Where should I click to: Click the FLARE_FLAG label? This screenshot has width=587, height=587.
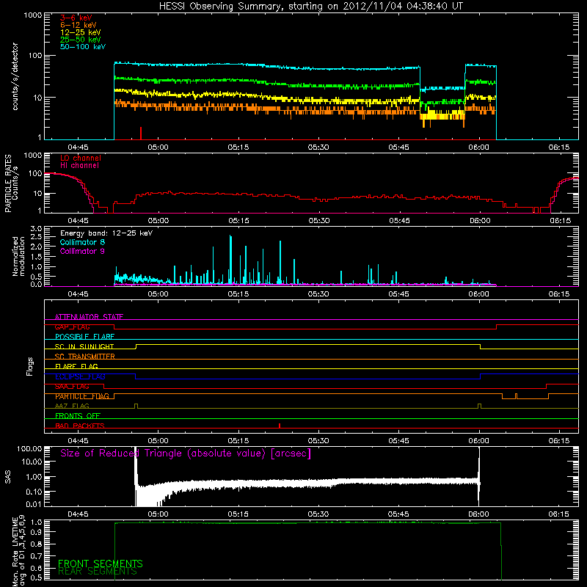point(76,366)
